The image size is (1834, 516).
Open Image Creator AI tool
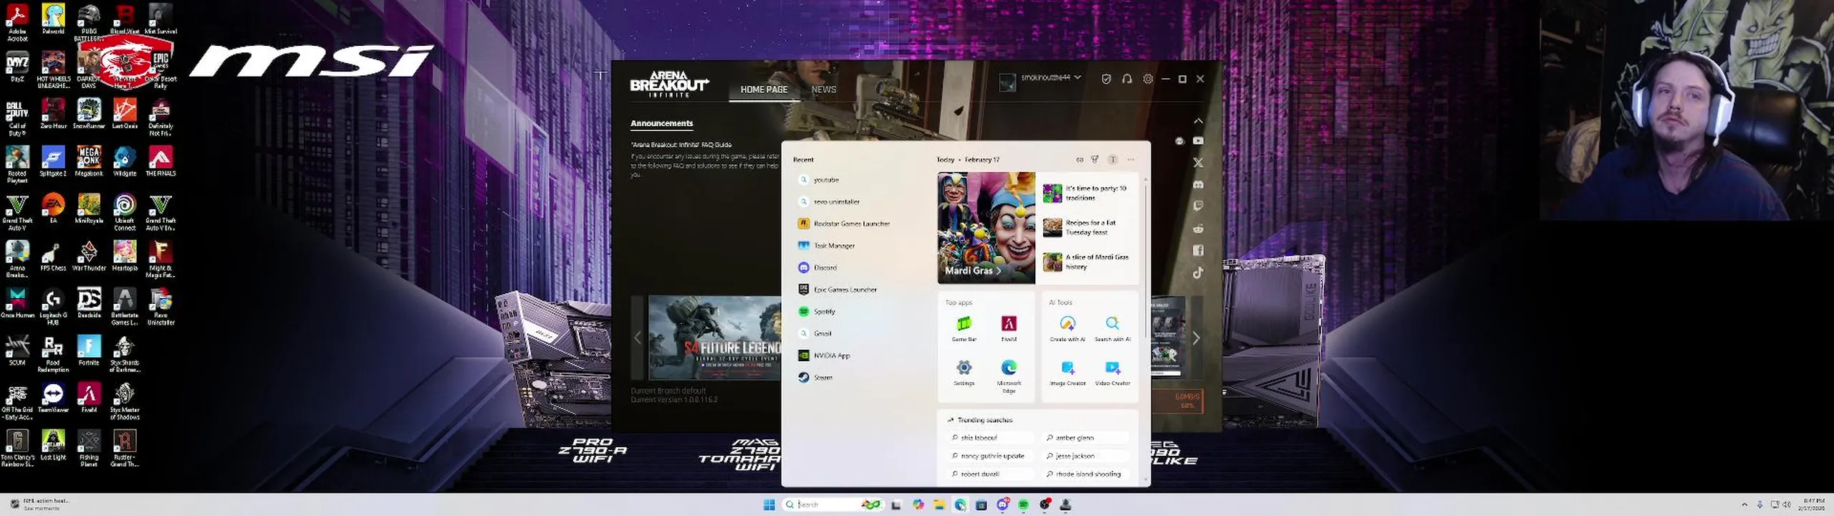click(1067, 373)
